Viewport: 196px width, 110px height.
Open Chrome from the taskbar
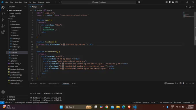tap(107, 107)
